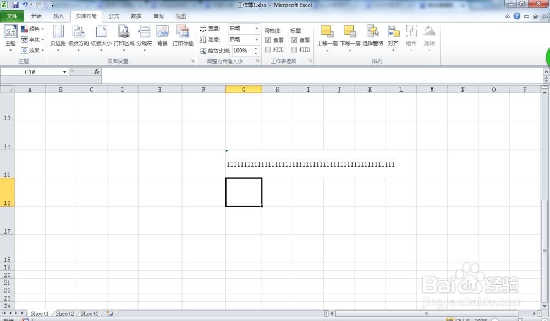Switch to Formulas (公式) tab
This screenshot has height=321, width=550.
coord(114,16)
